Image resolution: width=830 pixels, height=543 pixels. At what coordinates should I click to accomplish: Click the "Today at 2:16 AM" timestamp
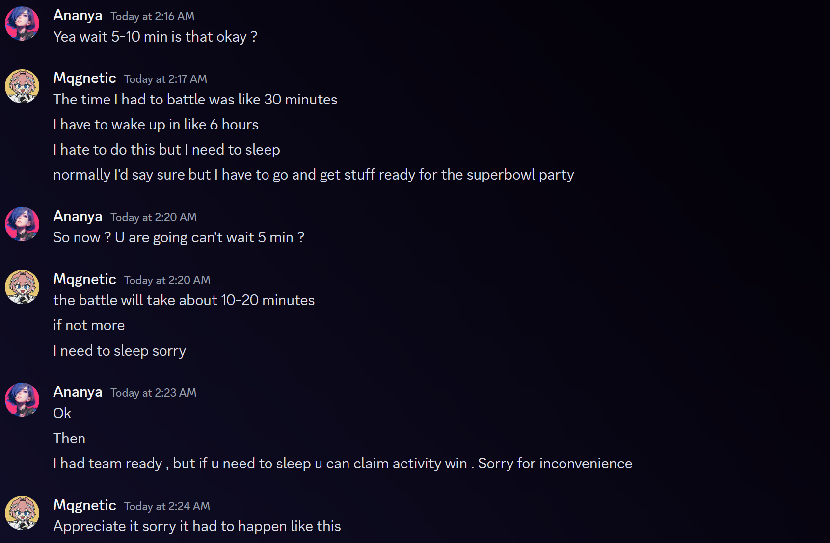pyautogui.click(x=152, y=16)
